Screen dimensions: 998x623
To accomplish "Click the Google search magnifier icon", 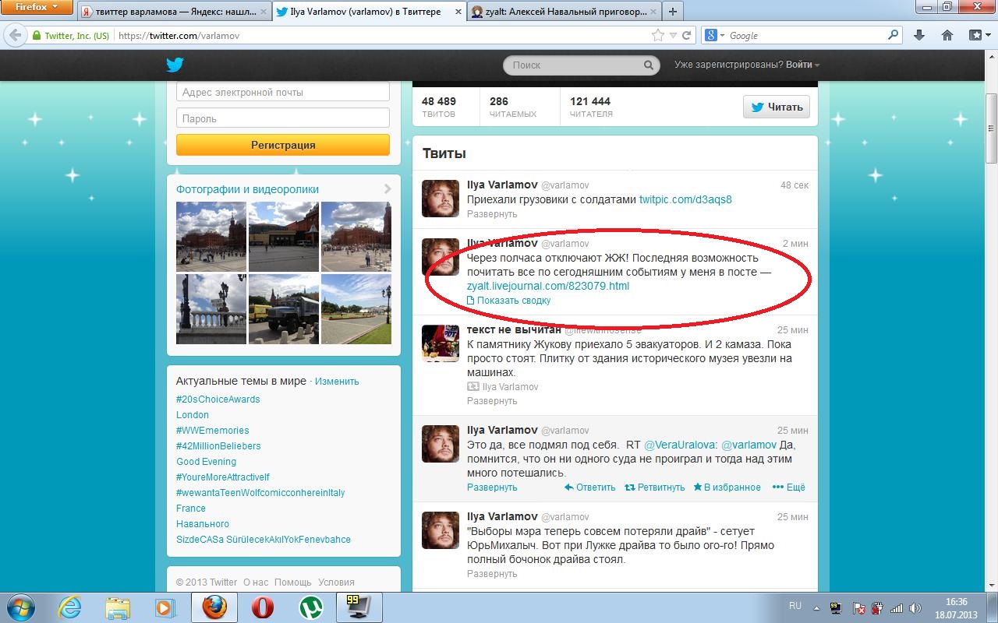I will pos(894,35).
